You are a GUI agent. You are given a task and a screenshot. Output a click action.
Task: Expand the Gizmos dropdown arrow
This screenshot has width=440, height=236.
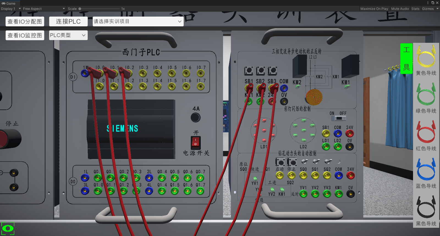437,9
